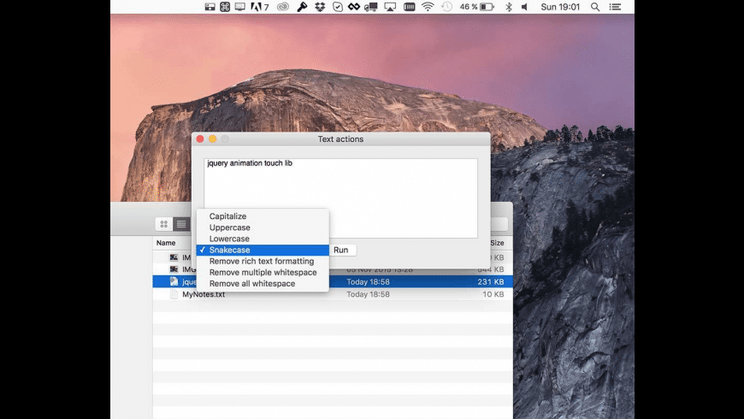Choose Remove multiple whitespace
This screenshot has width=744, height=419.
click(x=263, y=273)
